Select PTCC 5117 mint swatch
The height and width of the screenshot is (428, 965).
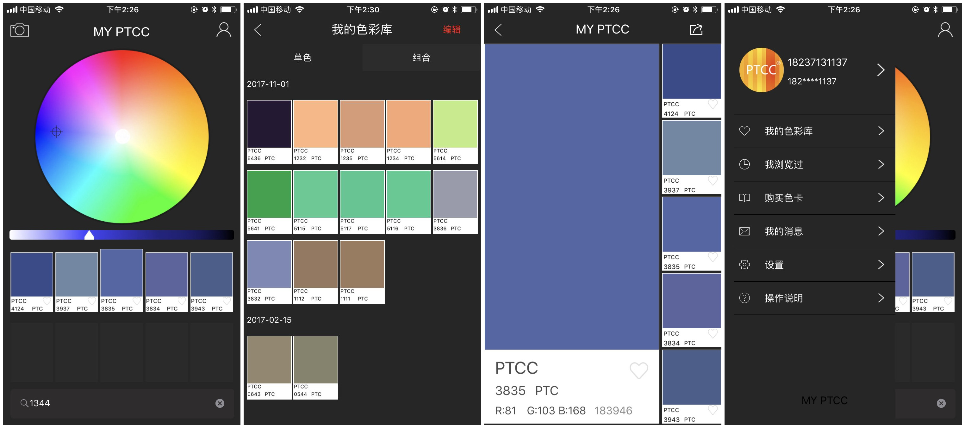click(x=362, y=202)
